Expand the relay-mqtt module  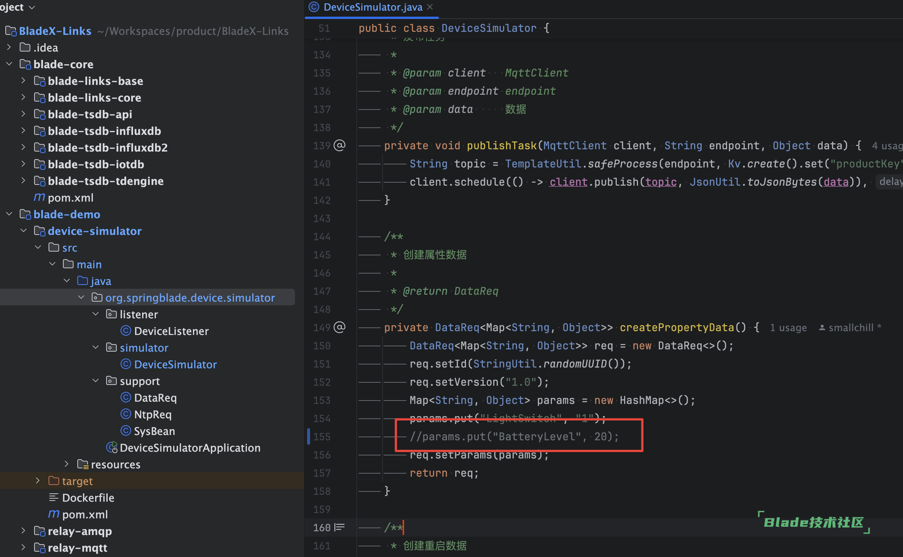pos(24,548)
